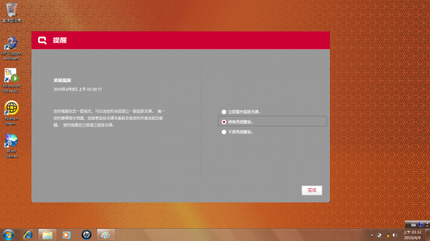Viewport: 430px width, 241px height.
Task: Click the Show Desktop strip at taskbar end
Action: [428, 235]
